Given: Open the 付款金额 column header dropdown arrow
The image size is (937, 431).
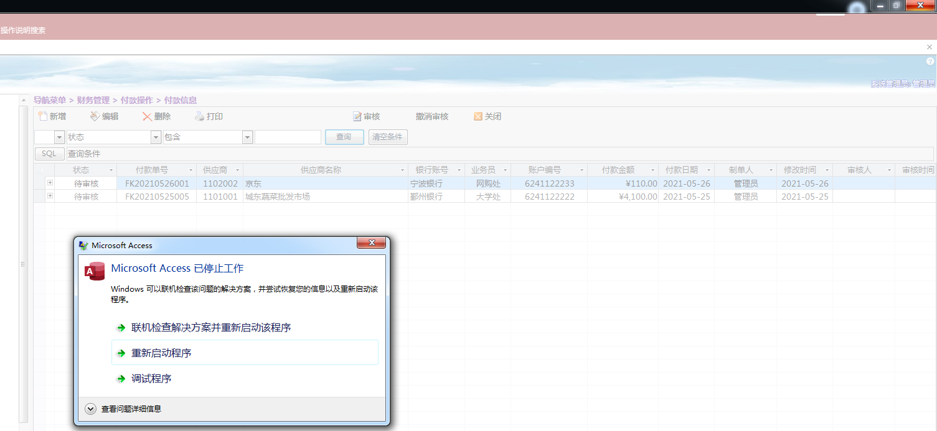Looking at the screenshot, I should pyautogui.click(x=653, y=170).
